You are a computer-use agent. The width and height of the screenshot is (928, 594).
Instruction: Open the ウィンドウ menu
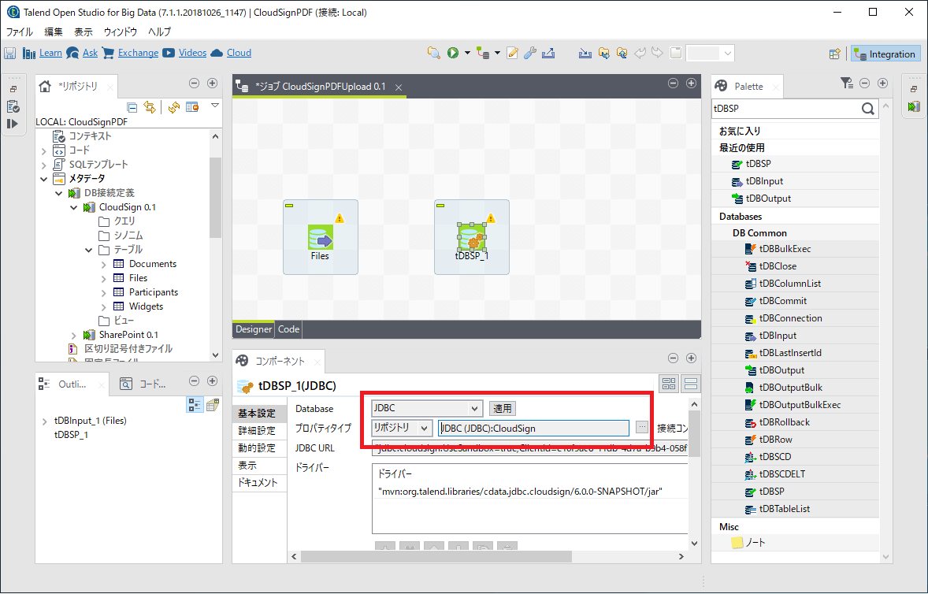click(121, 32)
